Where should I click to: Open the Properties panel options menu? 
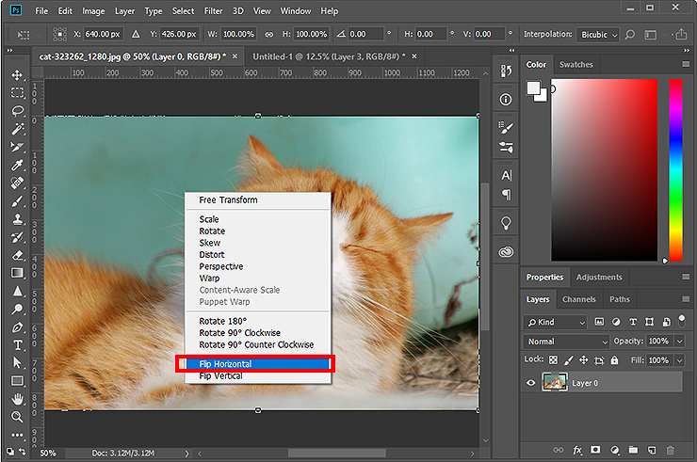686,277
